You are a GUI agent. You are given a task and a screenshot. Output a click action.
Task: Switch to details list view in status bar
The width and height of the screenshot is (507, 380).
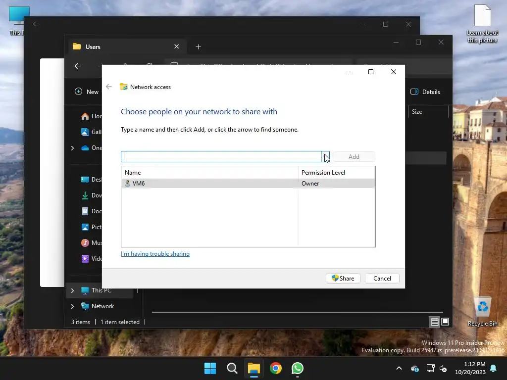tap(434, 322)
